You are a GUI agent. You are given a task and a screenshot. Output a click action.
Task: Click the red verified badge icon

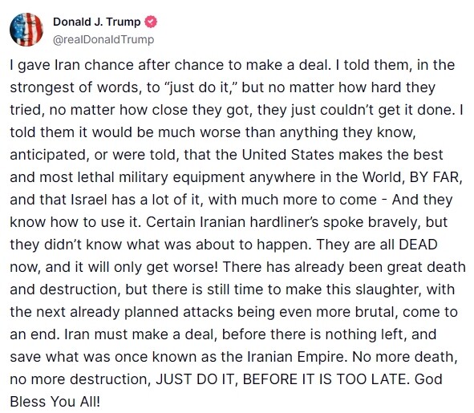151,22
